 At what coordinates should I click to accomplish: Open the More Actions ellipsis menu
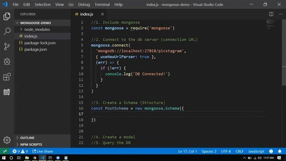pos(281,14)
